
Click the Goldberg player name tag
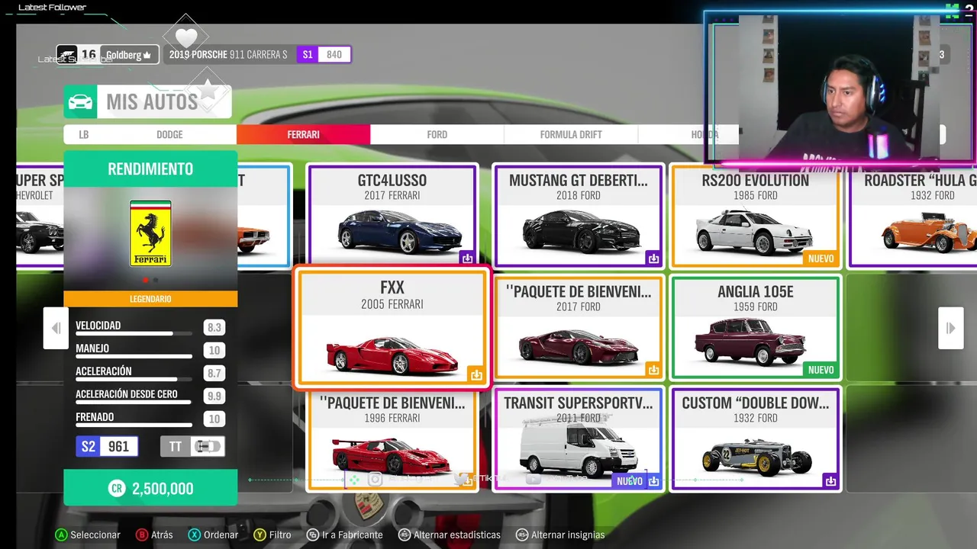[x=129, y=54]
